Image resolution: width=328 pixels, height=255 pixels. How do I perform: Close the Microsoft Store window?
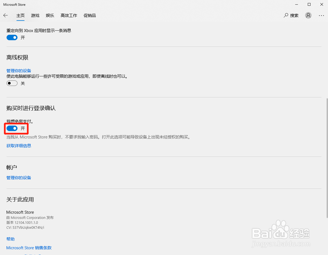pos(322,4)
